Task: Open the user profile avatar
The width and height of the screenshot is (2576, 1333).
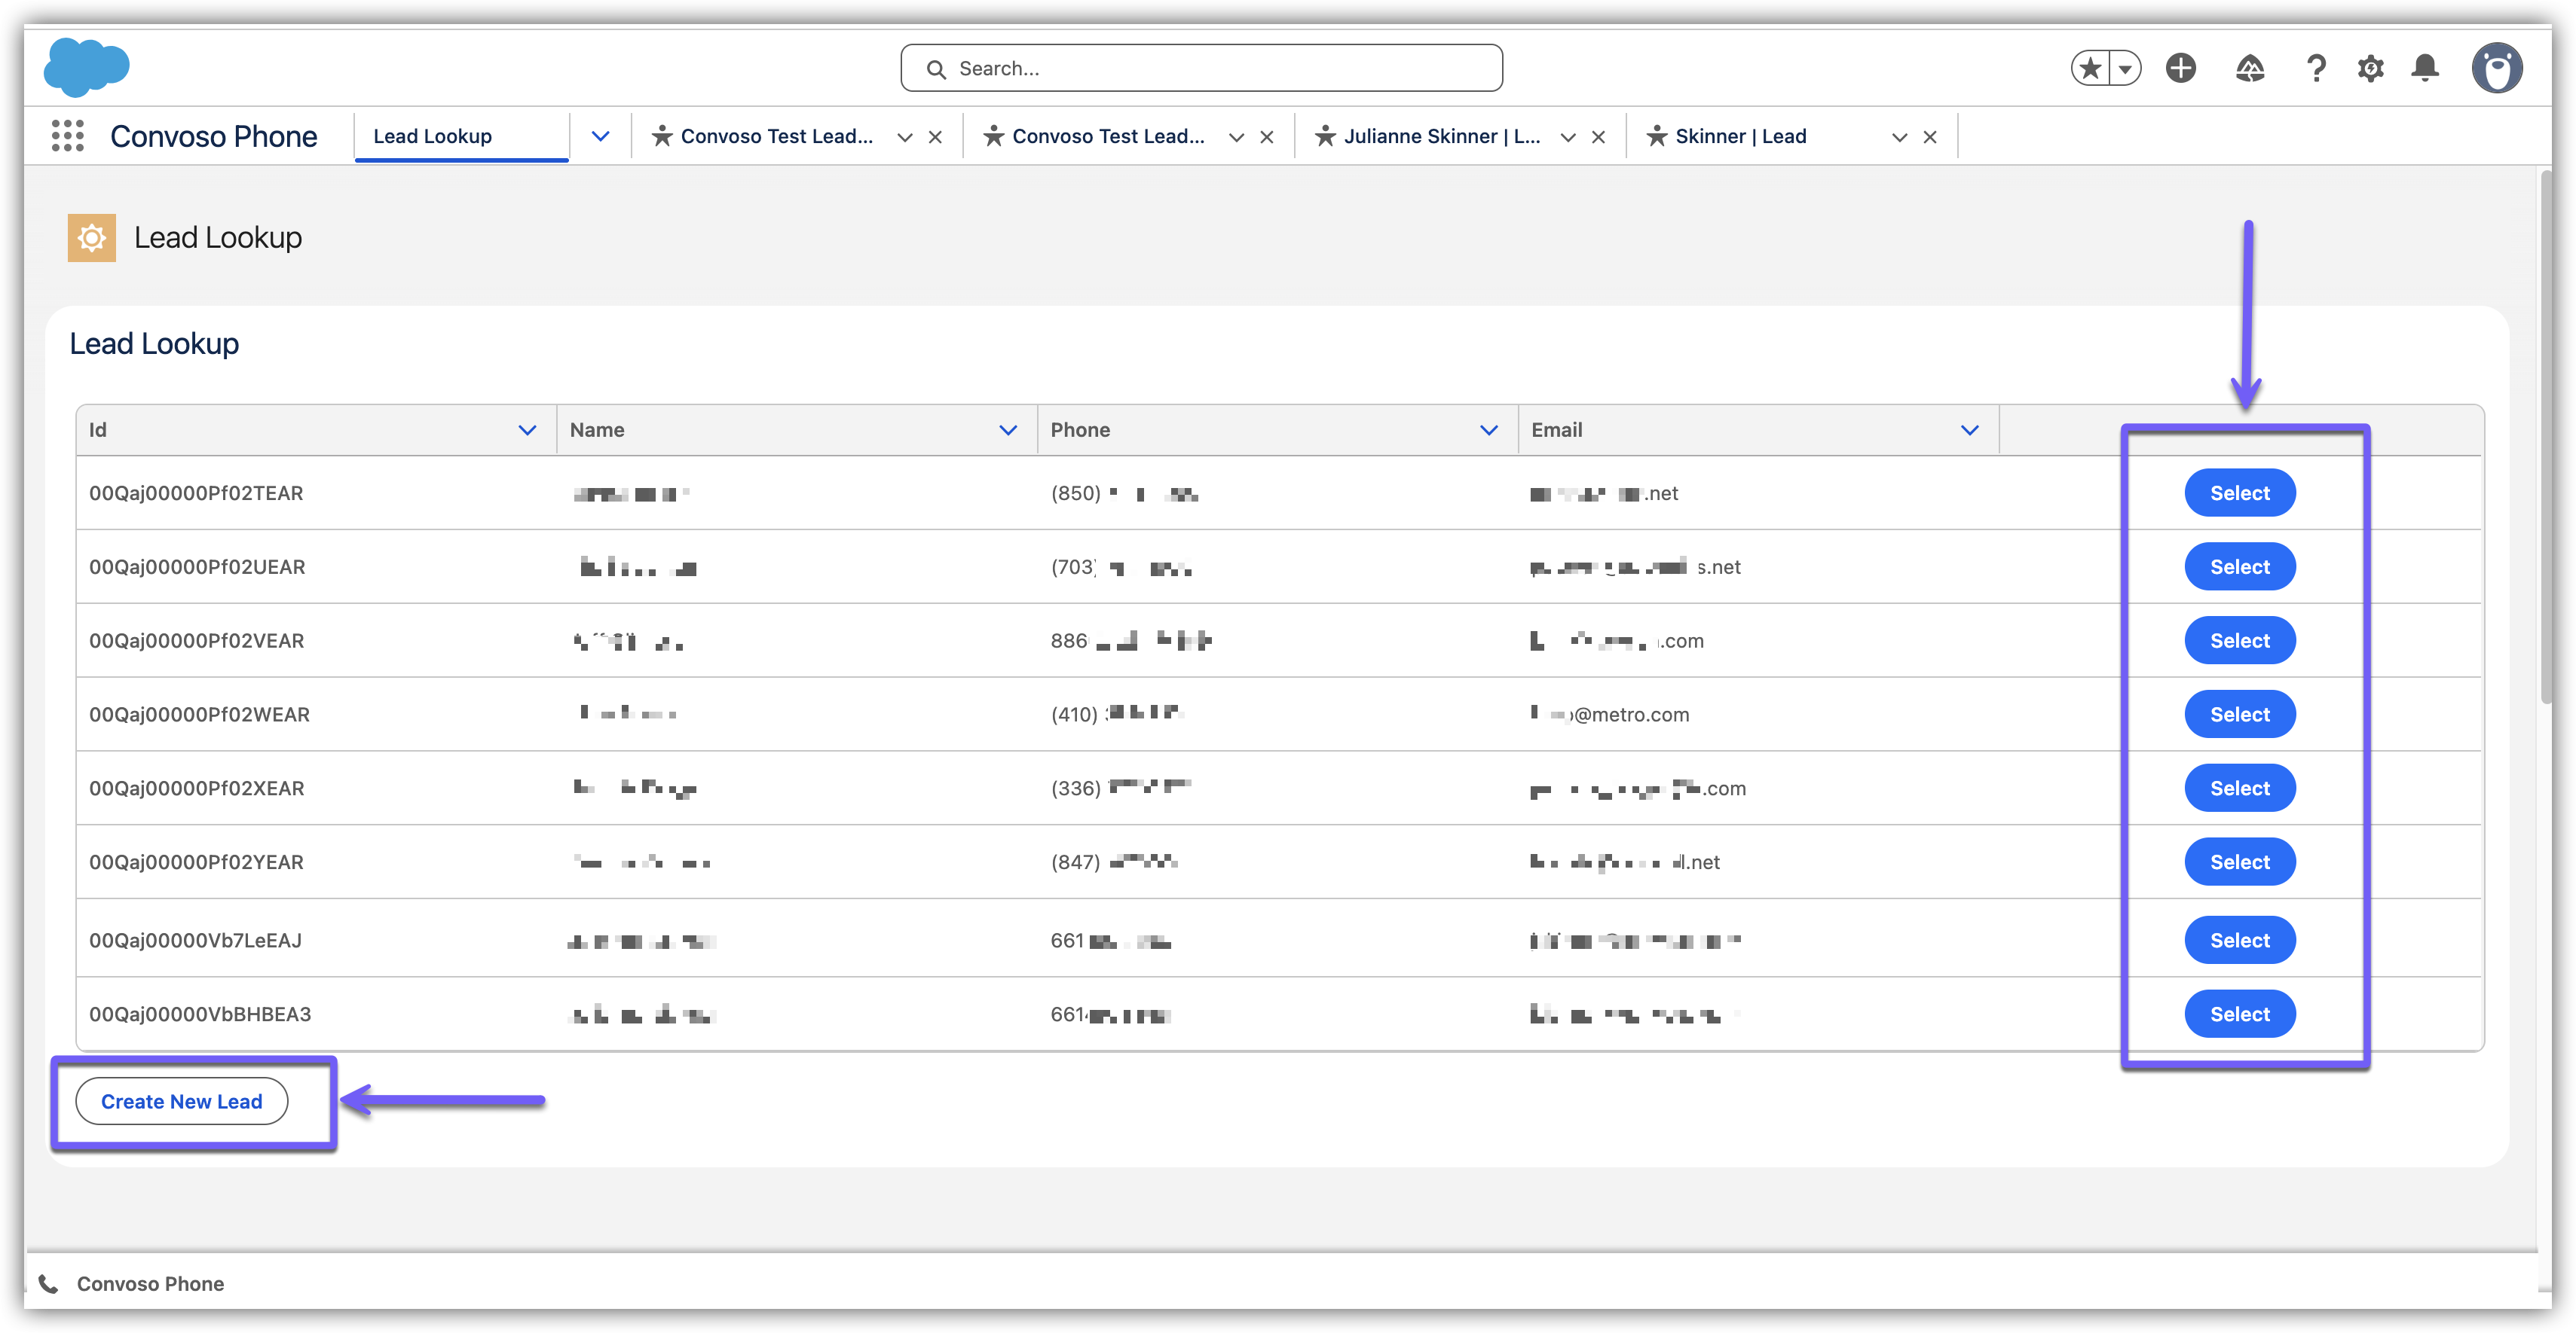Action: 2497,68
